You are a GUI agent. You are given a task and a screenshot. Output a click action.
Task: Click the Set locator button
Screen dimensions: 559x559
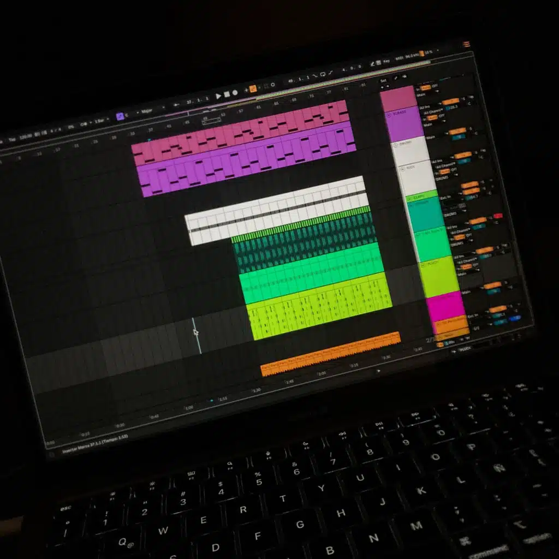click(x=383, y=81)
